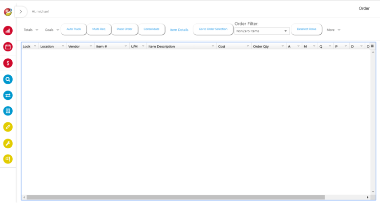Sort by the Location column header
Image resolution: width=380 pixels, height=206 pixels.
(47, 46)
